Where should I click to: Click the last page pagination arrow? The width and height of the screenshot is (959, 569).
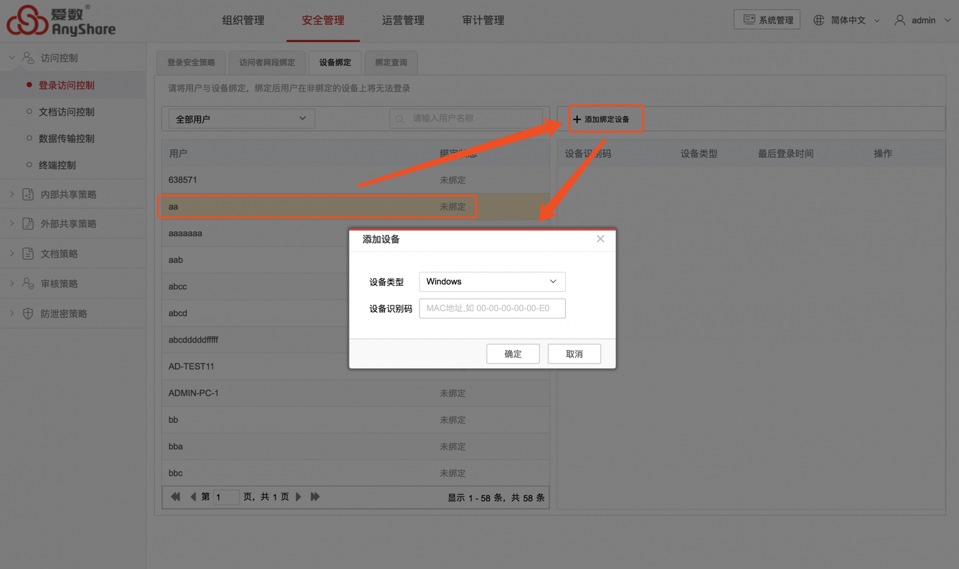tap(315, 497)
